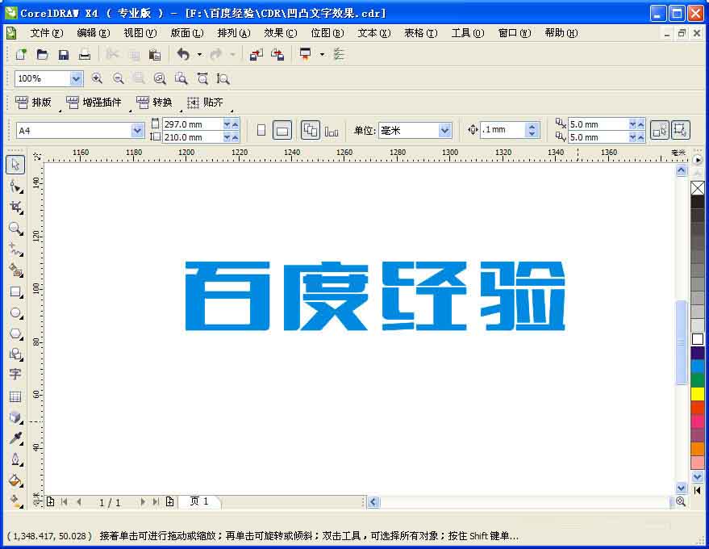Select the Smart fill tool
This screenshot has width=709, height=549.
[15, 270]
